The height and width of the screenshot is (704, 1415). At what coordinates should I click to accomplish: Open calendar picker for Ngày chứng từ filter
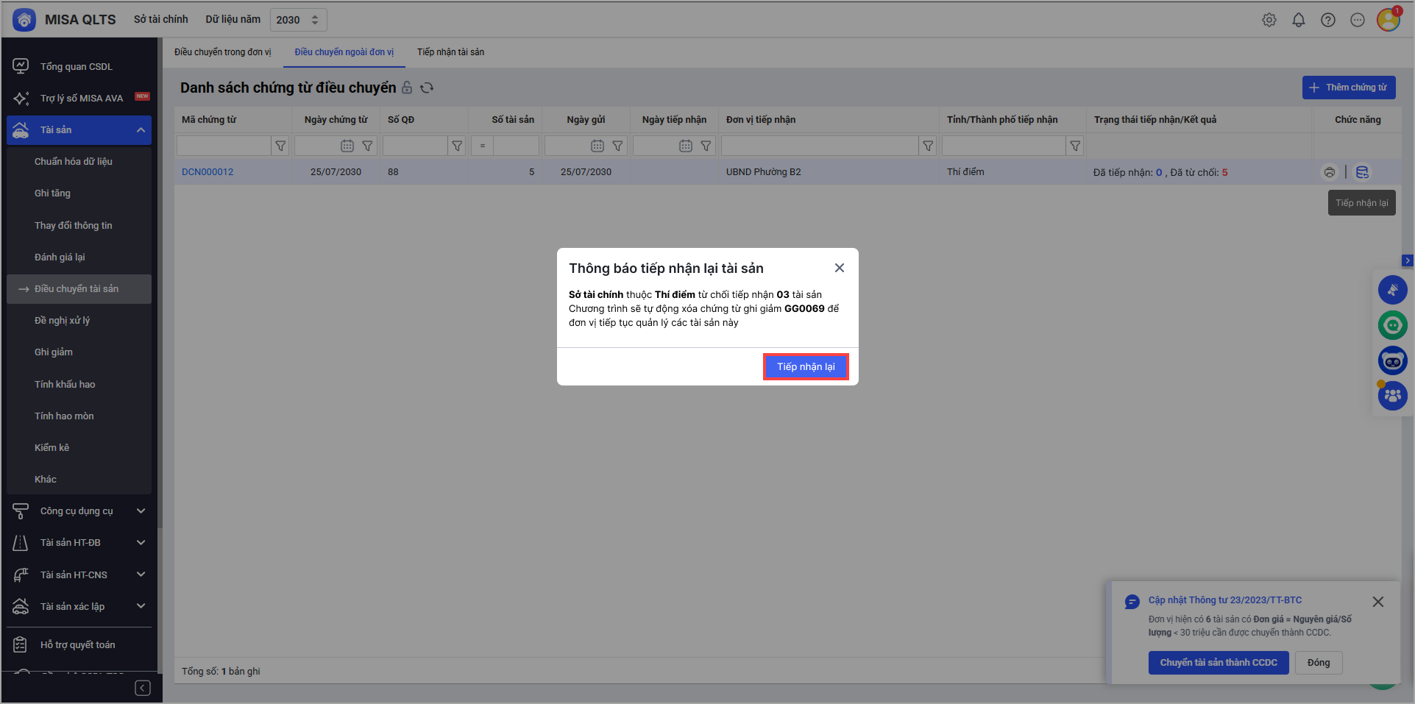[x=347, y=146]
